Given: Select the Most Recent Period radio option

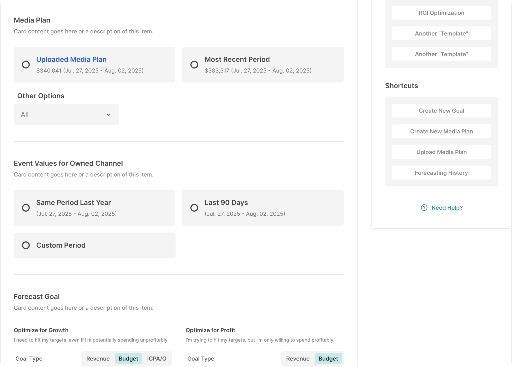Looking at the screenshot, I should (194, 65).
